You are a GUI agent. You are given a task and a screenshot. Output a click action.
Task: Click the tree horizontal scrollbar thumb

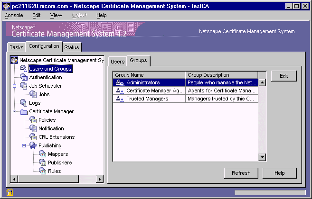coord(48,179)
